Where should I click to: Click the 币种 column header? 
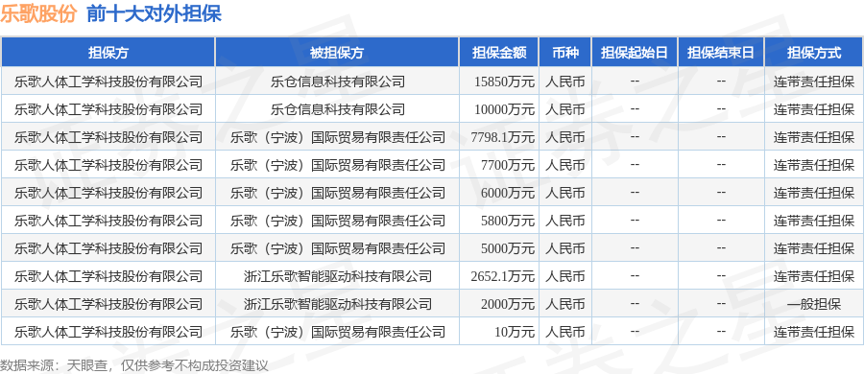pos(564,53)
